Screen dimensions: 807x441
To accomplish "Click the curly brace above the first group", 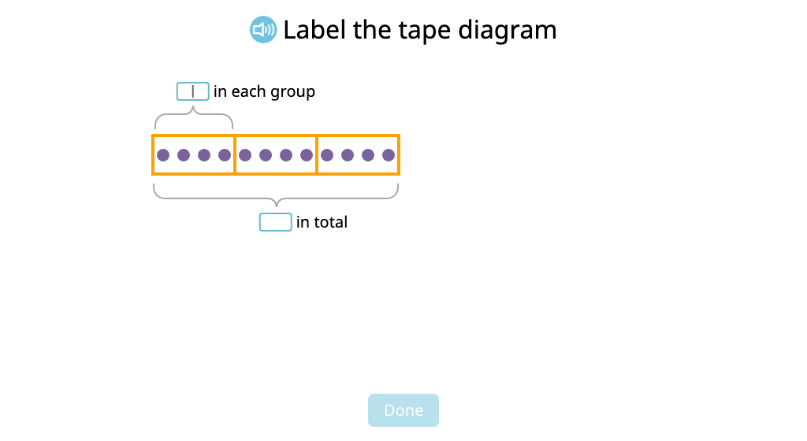I will (x=194, y=117).
